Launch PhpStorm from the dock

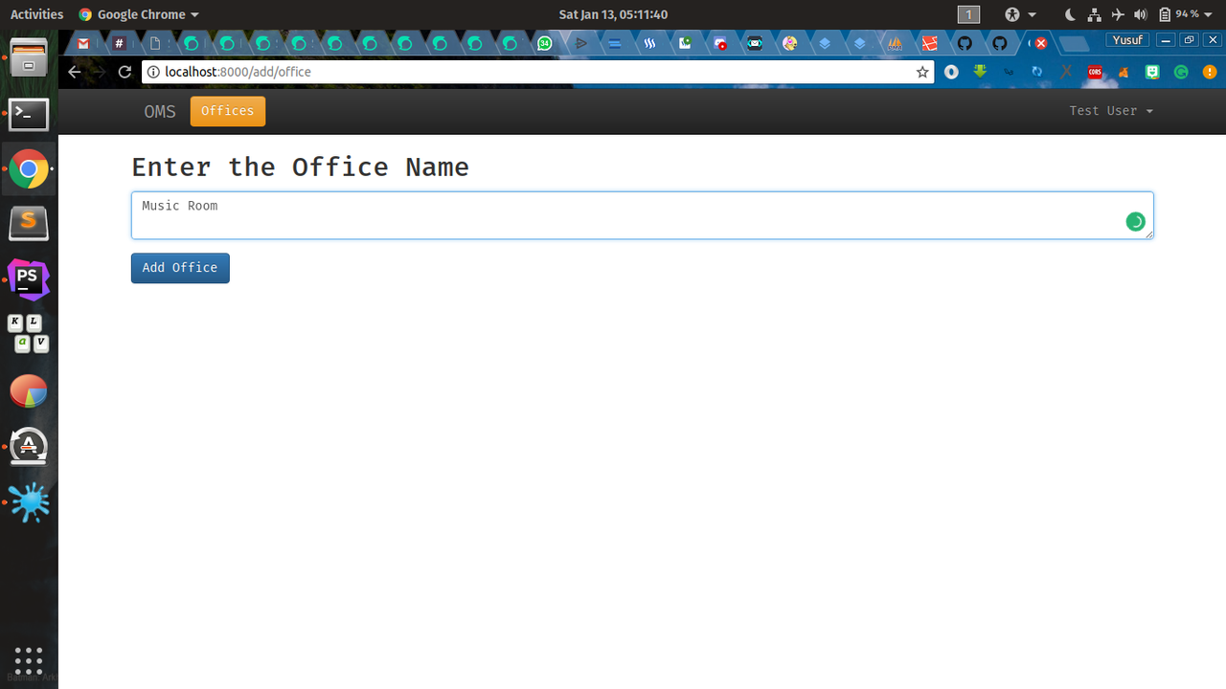click(x=29, y=279)
